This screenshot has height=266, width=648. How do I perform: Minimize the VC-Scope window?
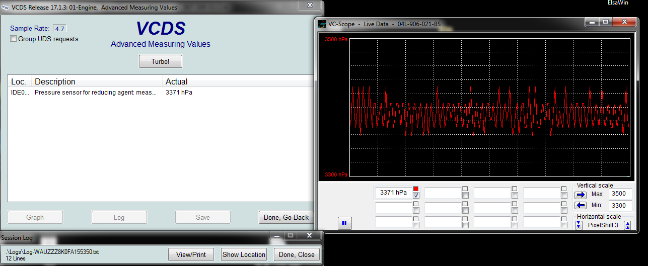(x=592, y=22)
